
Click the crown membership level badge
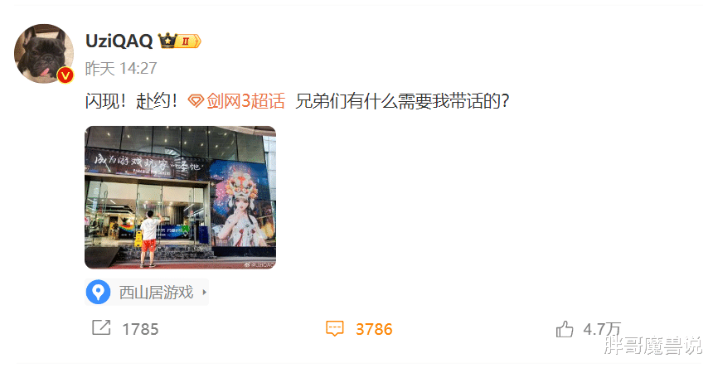point(180,41)
